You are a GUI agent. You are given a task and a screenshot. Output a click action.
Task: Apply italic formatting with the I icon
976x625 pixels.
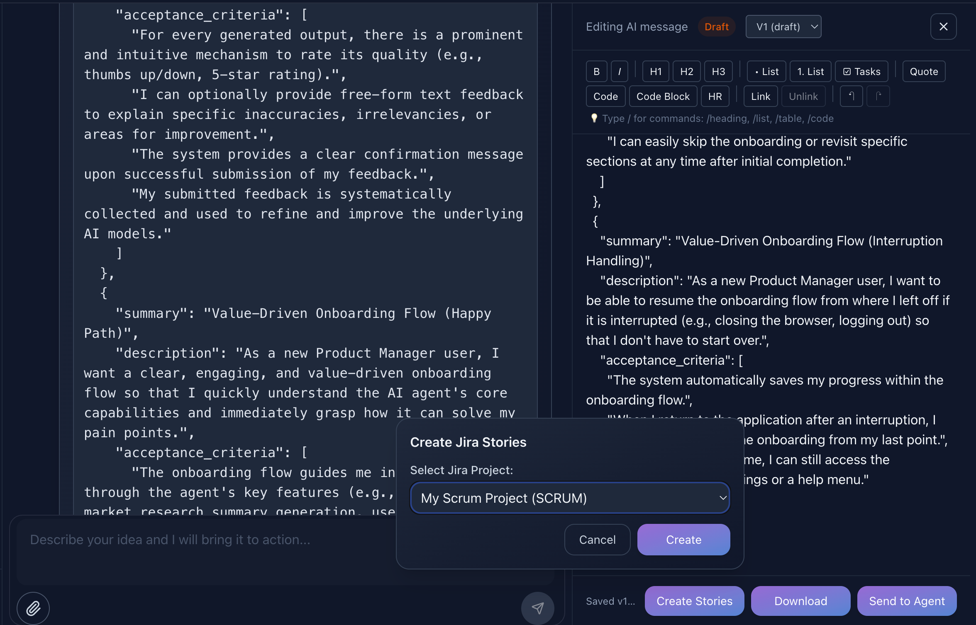tap(619, 71)
